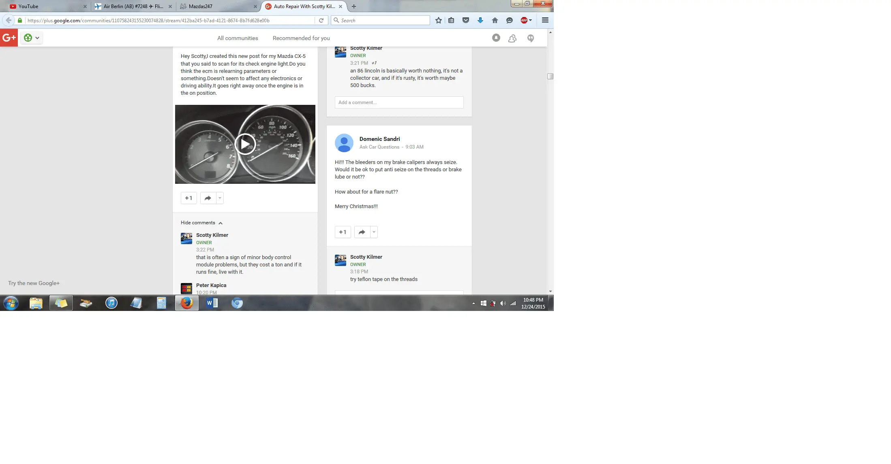
Task: Click the Google+ logo
Action: tap(9, 38)
